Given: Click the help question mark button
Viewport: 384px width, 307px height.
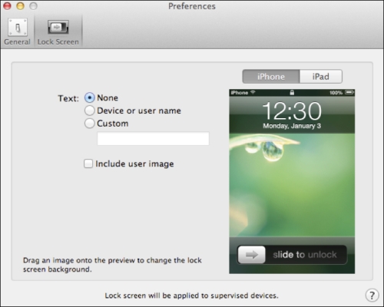Looking at the screenshot, I should pyautogui.click(x=372, y=295).
